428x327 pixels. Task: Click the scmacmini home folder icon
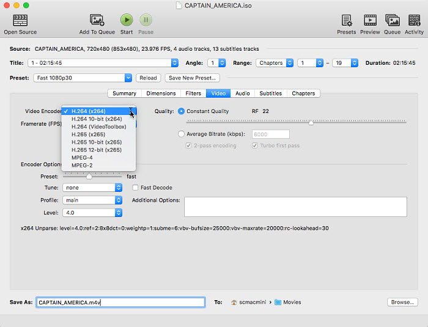234,303
